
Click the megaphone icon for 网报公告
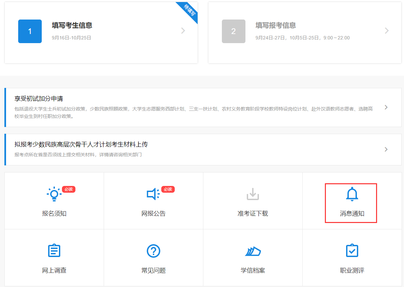point(153,194)
